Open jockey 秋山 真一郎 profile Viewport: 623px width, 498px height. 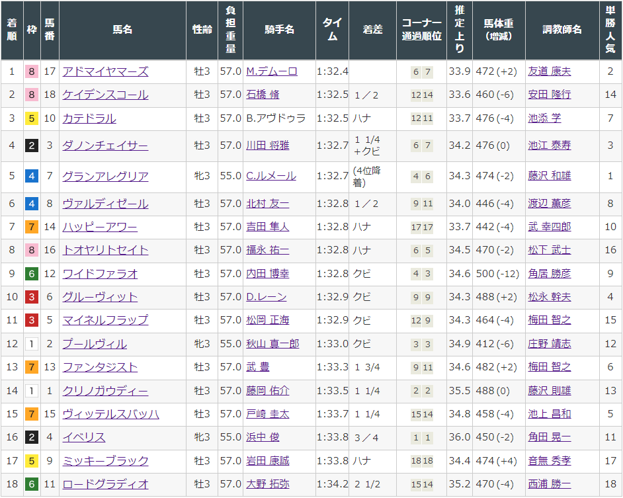click(272, 344)
